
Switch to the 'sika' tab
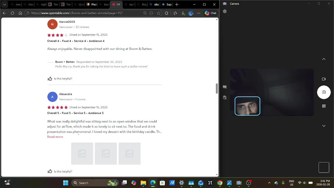[154, 4]
